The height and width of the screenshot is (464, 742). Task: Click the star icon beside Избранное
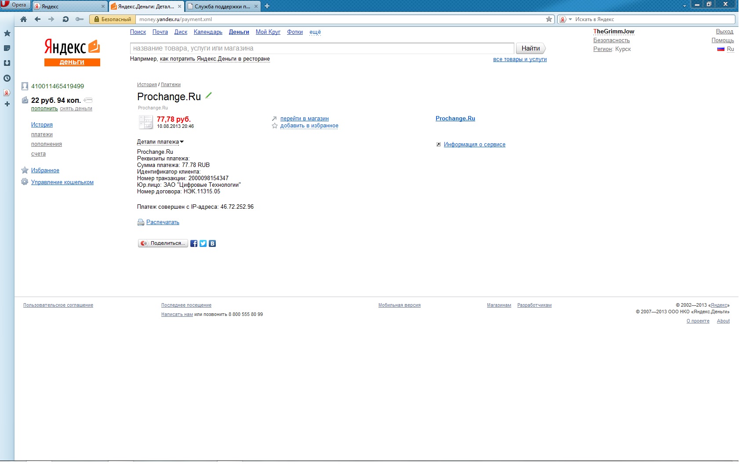(x=25, y=170)
